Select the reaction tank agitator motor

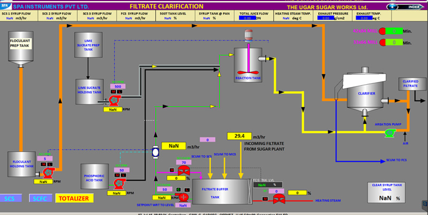(x=248, y=35)
